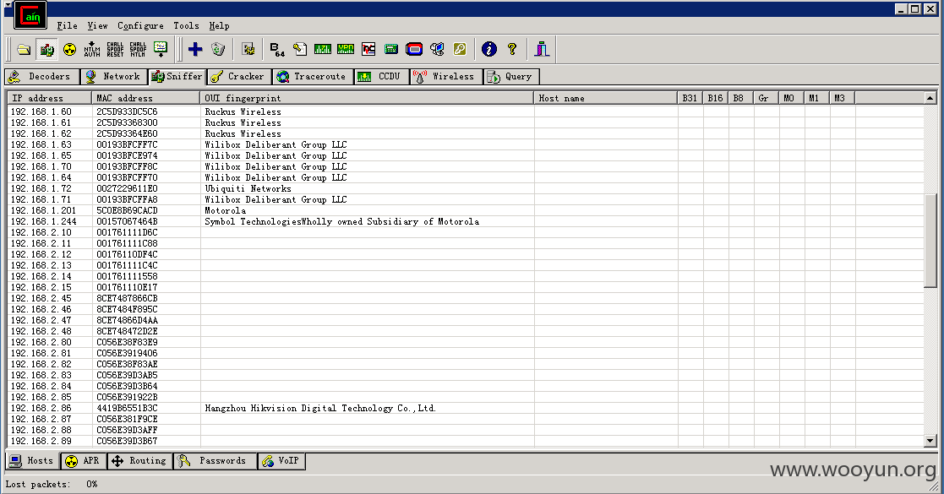Open the Base64 password decoder icon
944x494 pixels.
coord(277,49)
